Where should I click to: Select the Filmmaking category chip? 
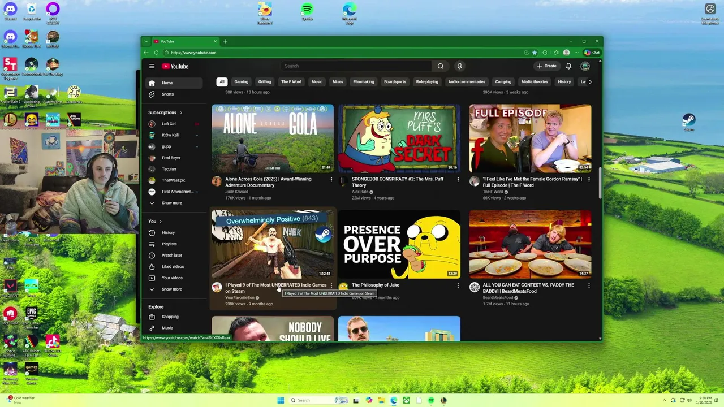(x=364, y=82)
